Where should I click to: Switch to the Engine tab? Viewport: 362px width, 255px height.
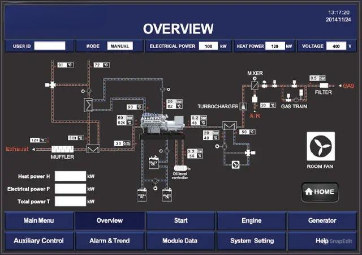pos(251,220)
